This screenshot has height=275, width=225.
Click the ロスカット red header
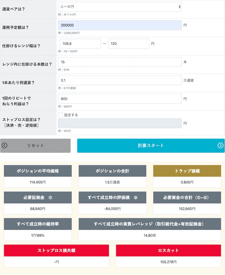click(x=168, y=250)
